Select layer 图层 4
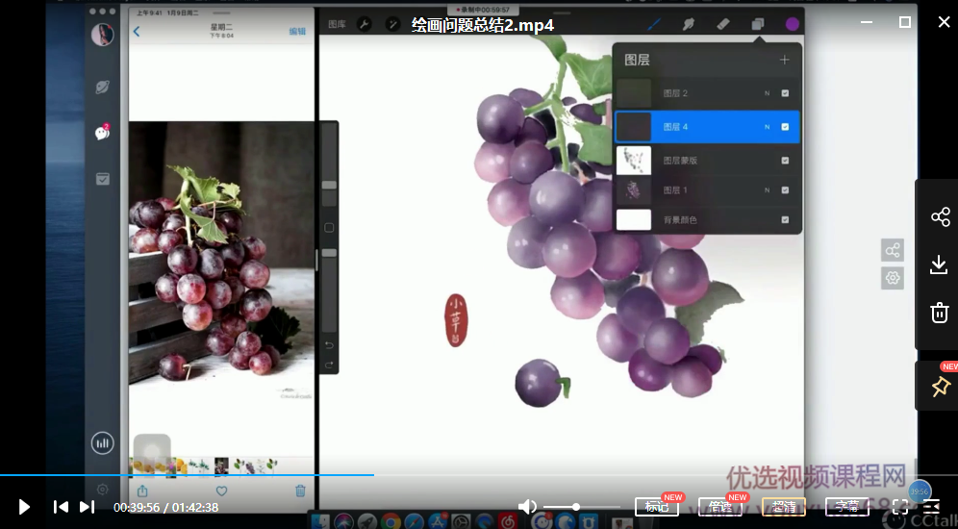The height and width of the screenshot is (529, 958). 707,127
